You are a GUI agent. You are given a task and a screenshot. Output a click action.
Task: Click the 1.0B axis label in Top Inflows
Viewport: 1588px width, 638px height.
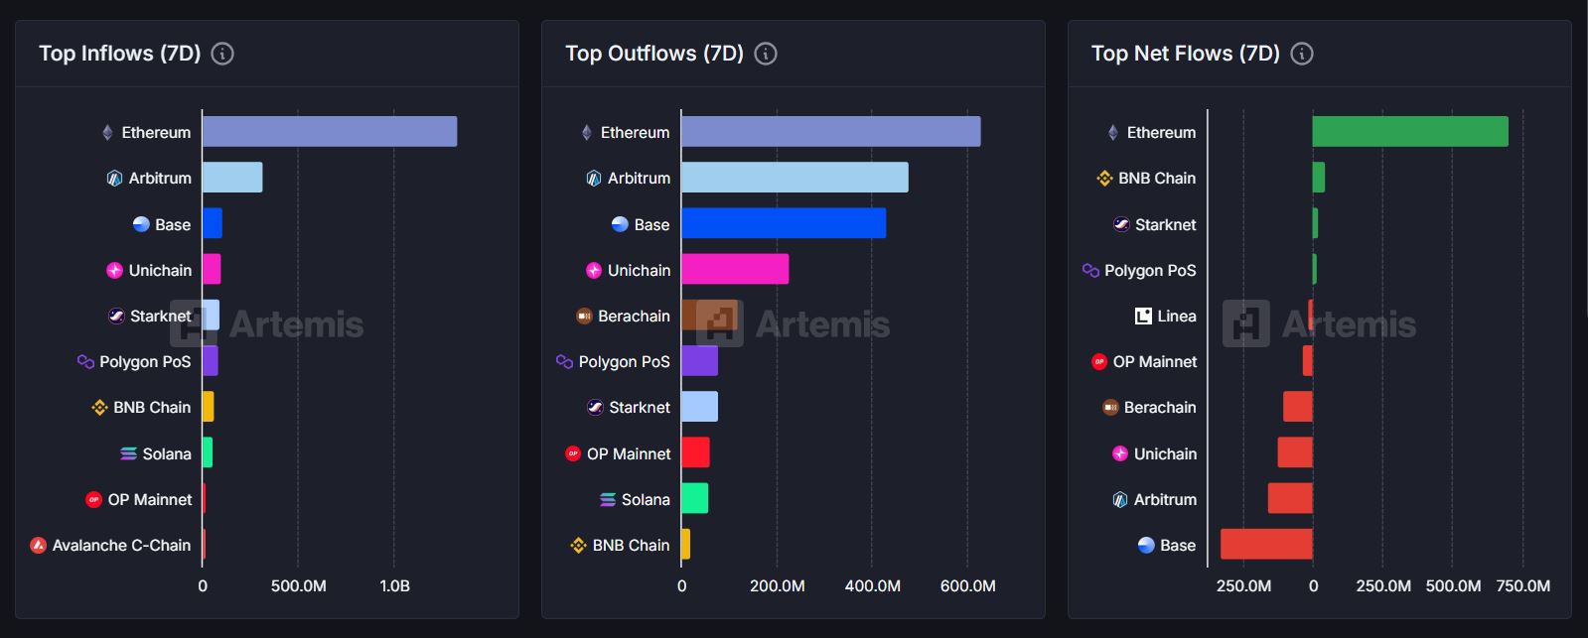(x=395, y=586)
